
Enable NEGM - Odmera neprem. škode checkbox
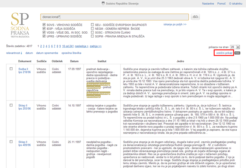point(93,29)
